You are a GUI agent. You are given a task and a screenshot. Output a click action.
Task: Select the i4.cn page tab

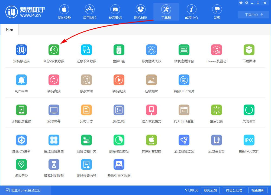(9, 30)
